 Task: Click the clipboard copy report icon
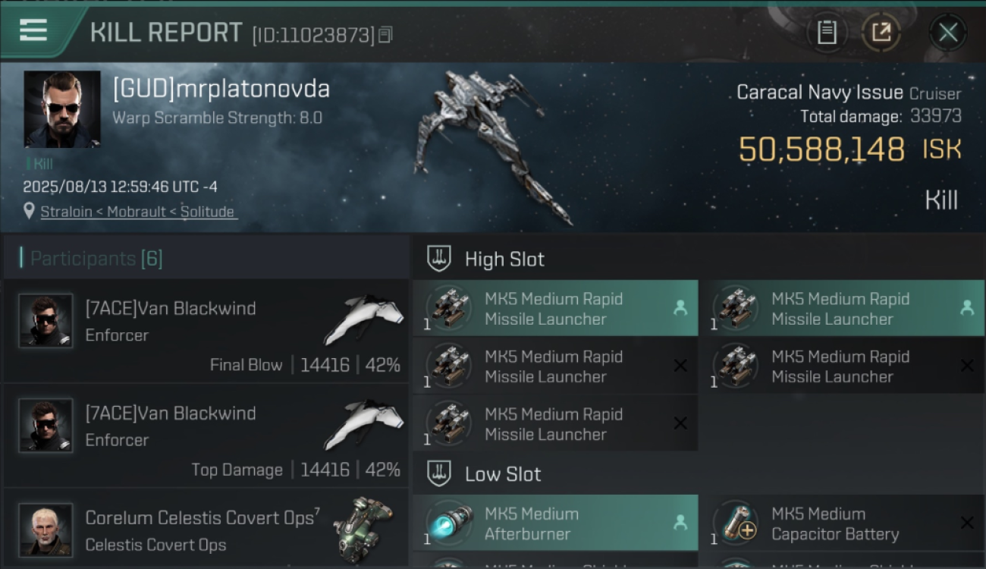[x=827, y=32]
